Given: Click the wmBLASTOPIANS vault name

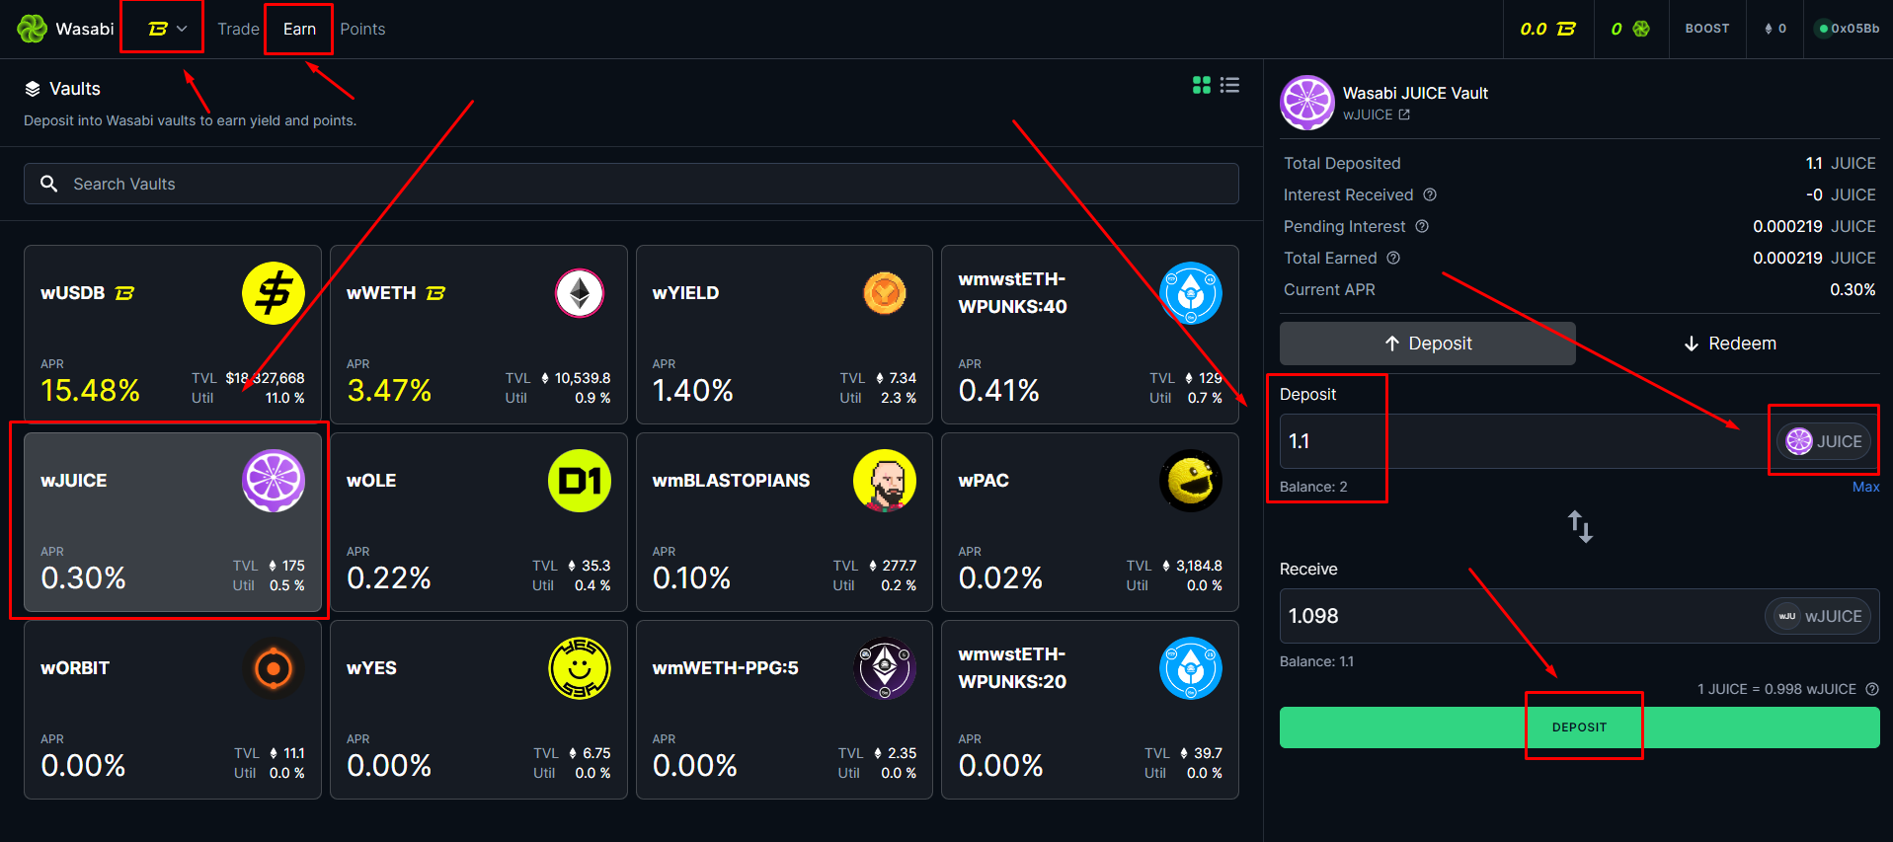Looking at the screenshot, I should click(731, 481).
